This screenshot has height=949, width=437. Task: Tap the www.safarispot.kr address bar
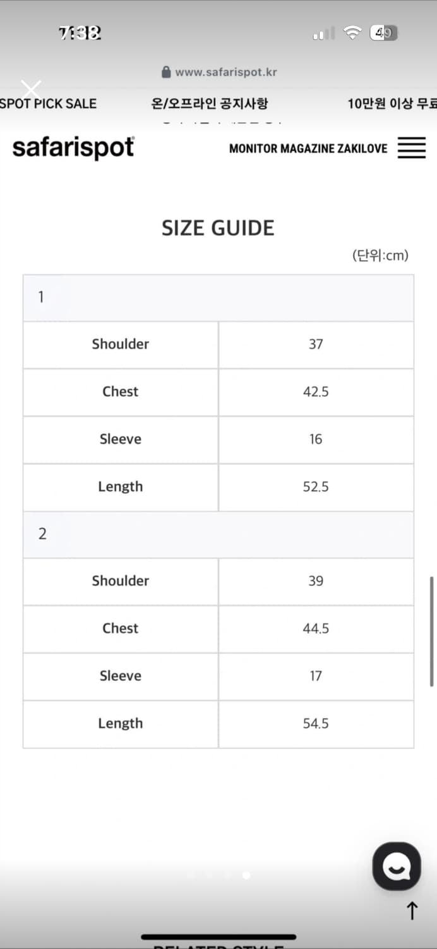pos(225,72)
